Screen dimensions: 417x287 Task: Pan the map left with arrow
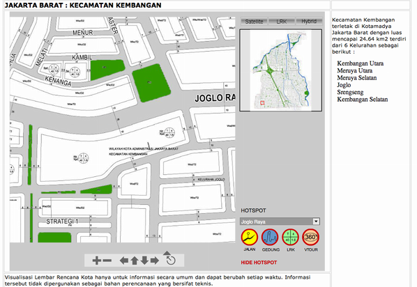[124, 261]
